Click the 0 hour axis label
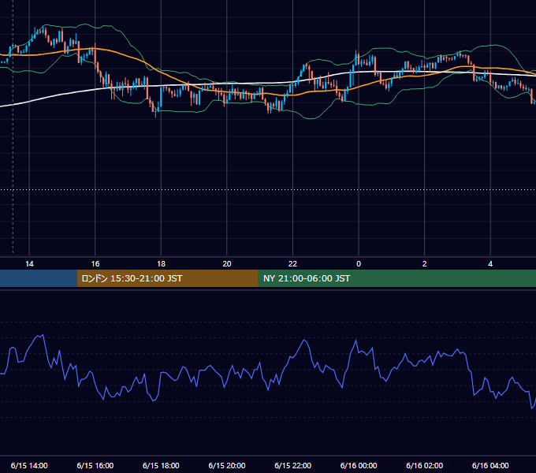This screenshot has height=473, width=536. pyautogui.click(x=359, y=264)
